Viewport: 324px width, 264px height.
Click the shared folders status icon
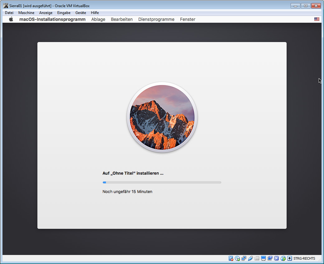(x=257, y=258)
